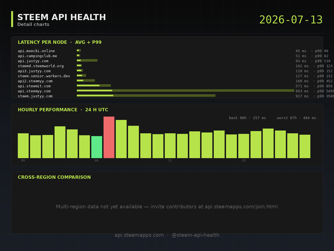Viewport: 334px width, 251px height.
Task: Click the 893 ms p99 5499 value
Action: 315,91
